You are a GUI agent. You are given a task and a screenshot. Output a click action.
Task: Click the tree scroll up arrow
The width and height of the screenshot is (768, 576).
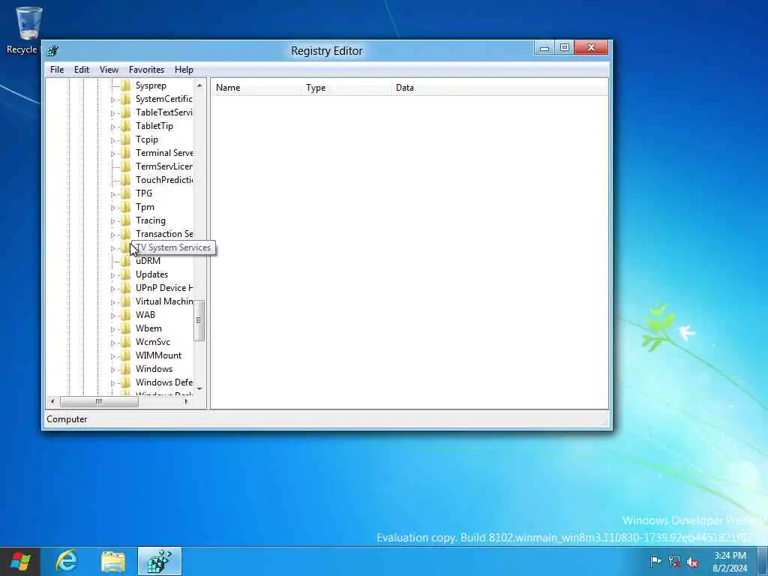[x=199, y=85]
